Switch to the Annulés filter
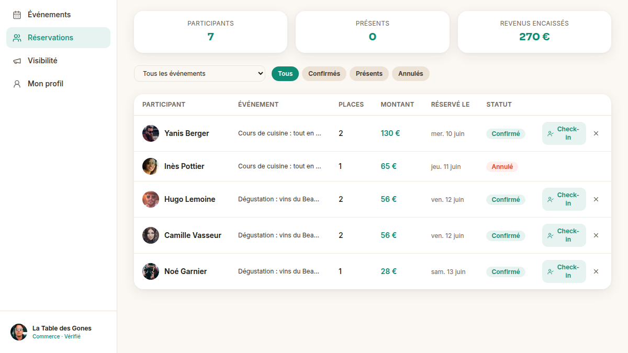Viewport: 628px width, 353px height. pyautogui.click(x=410, y=74)
